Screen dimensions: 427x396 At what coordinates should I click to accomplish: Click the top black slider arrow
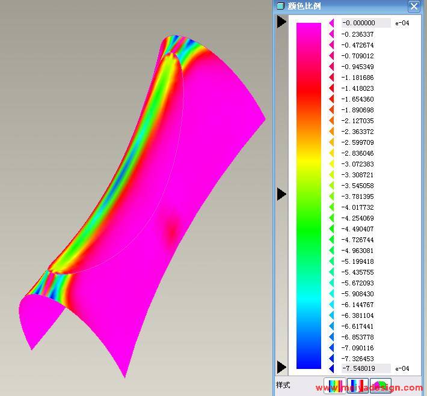pyautogui.click(x=281, y=22)
